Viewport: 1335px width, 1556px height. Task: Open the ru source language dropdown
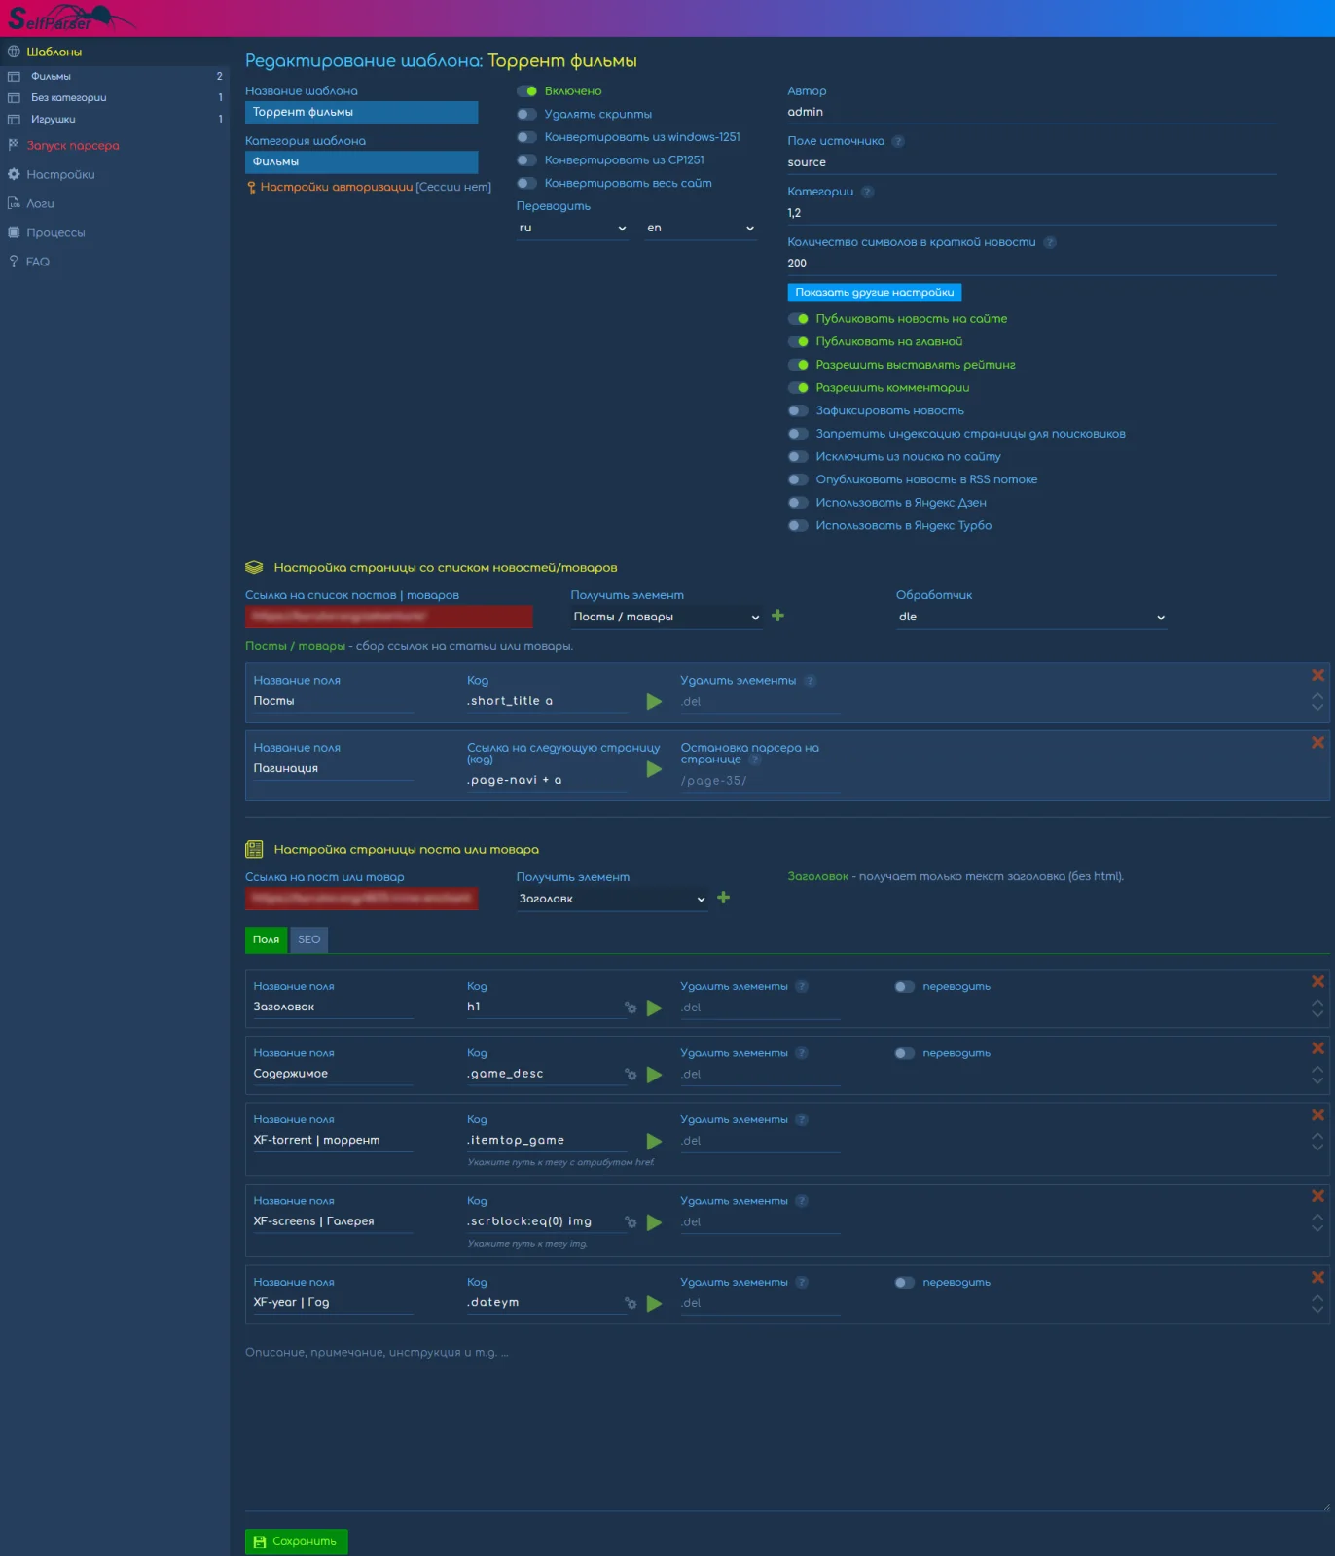572,229
